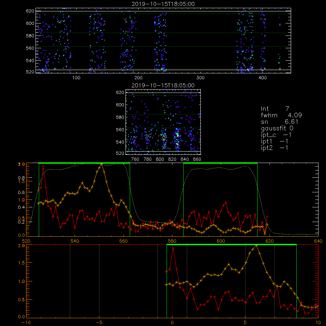This screenshot has height=326, width=326.
Task: Click the timestamp title above the wide top panel
Action: tap(163, 4)
